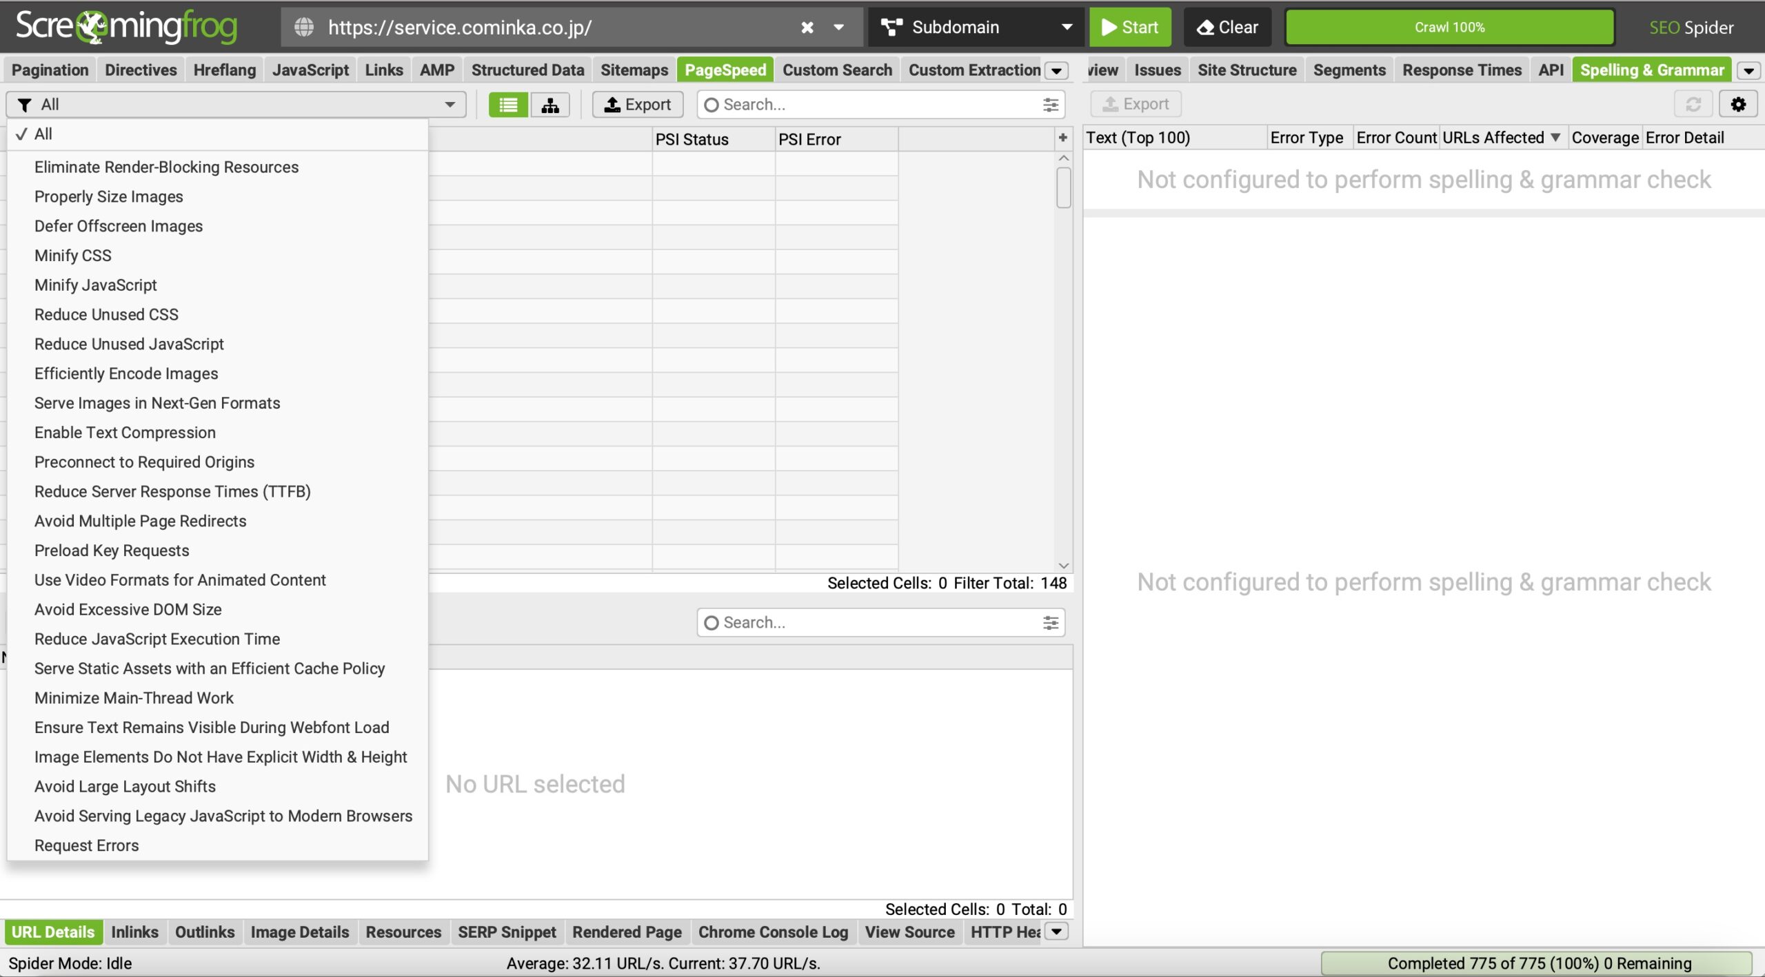Open the lower search box filter sliders
The image size is (1765, 977).
point(1050,622)
